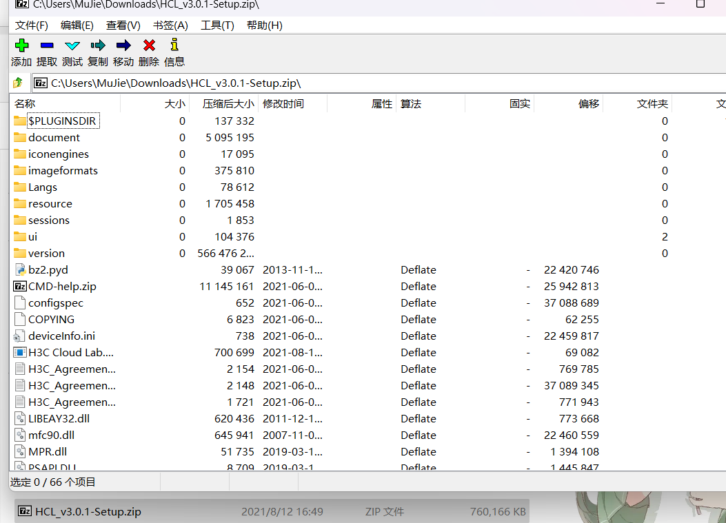Click the H3C Cloud Lab application icon
The image size is (726, 523).
20,353
